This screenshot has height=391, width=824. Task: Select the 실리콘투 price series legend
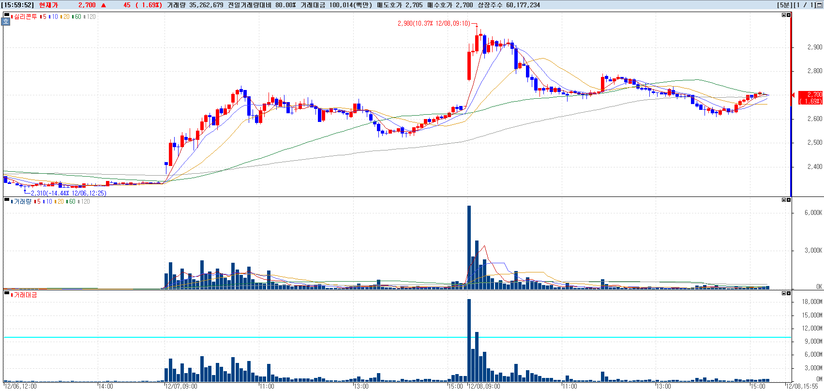tap(24, 16)
